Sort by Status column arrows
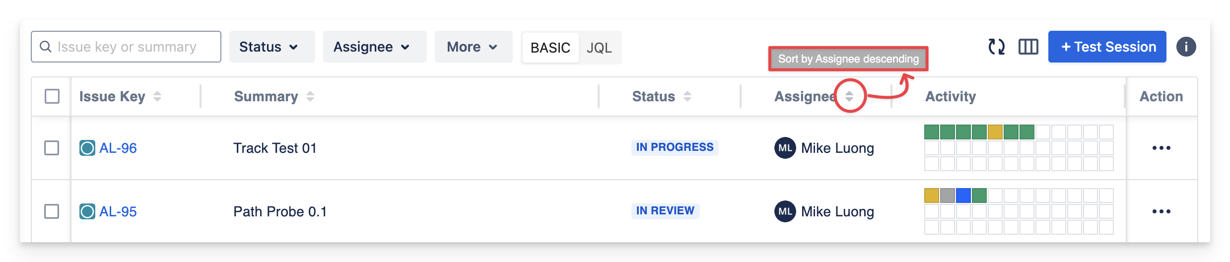1230x262 pixels. [687, 96]
